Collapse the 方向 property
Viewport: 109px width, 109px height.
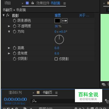tap(9, 32)
